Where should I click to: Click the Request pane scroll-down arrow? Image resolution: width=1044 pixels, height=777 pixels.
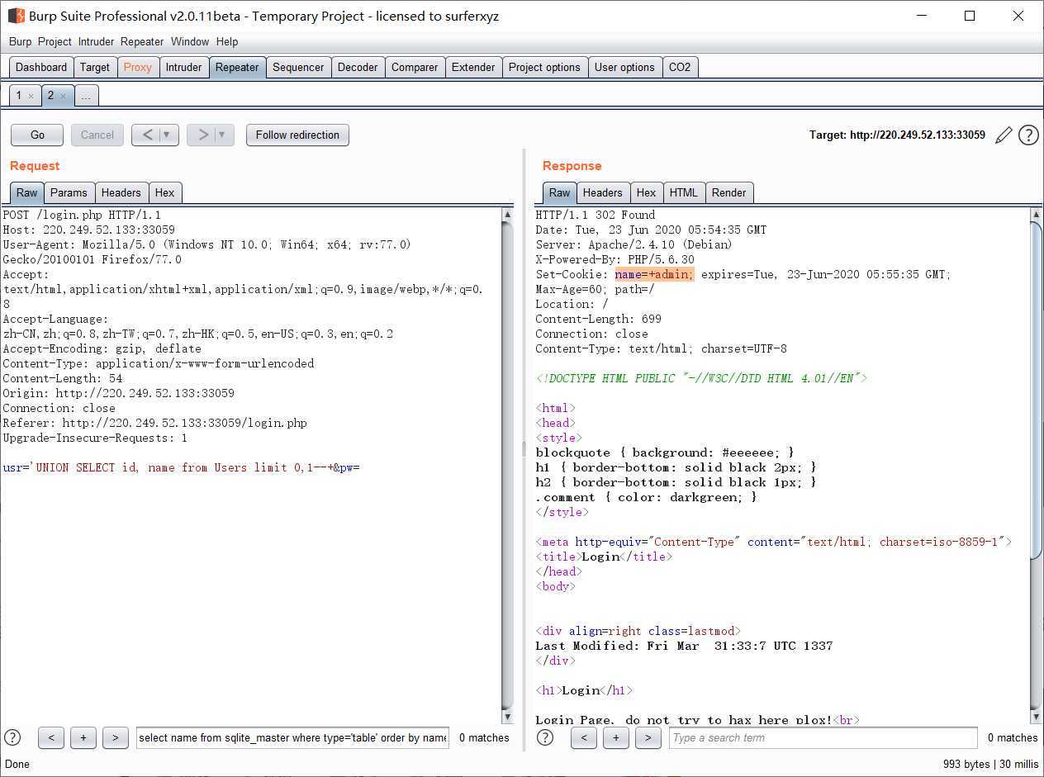coord(507,717)
